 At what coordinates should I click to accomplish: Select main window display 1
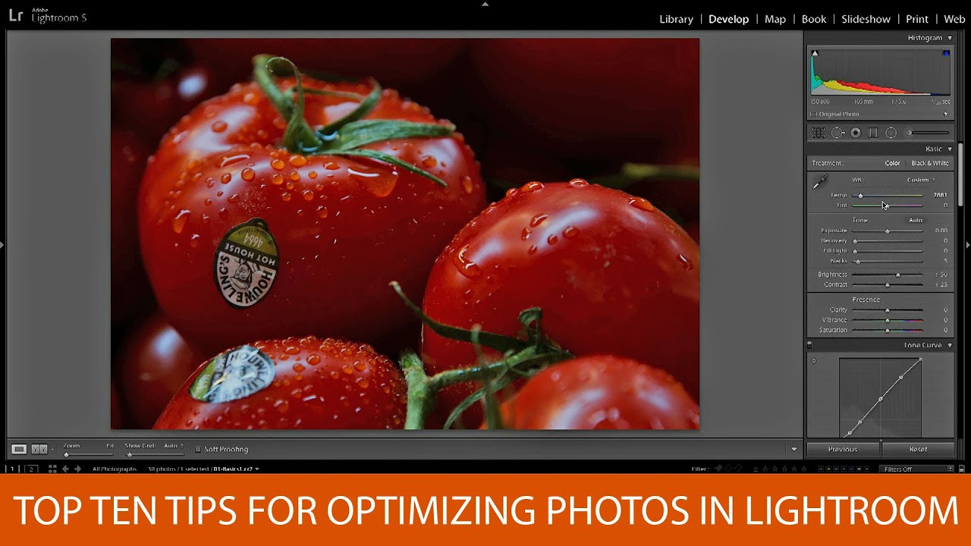coord(13,469)
